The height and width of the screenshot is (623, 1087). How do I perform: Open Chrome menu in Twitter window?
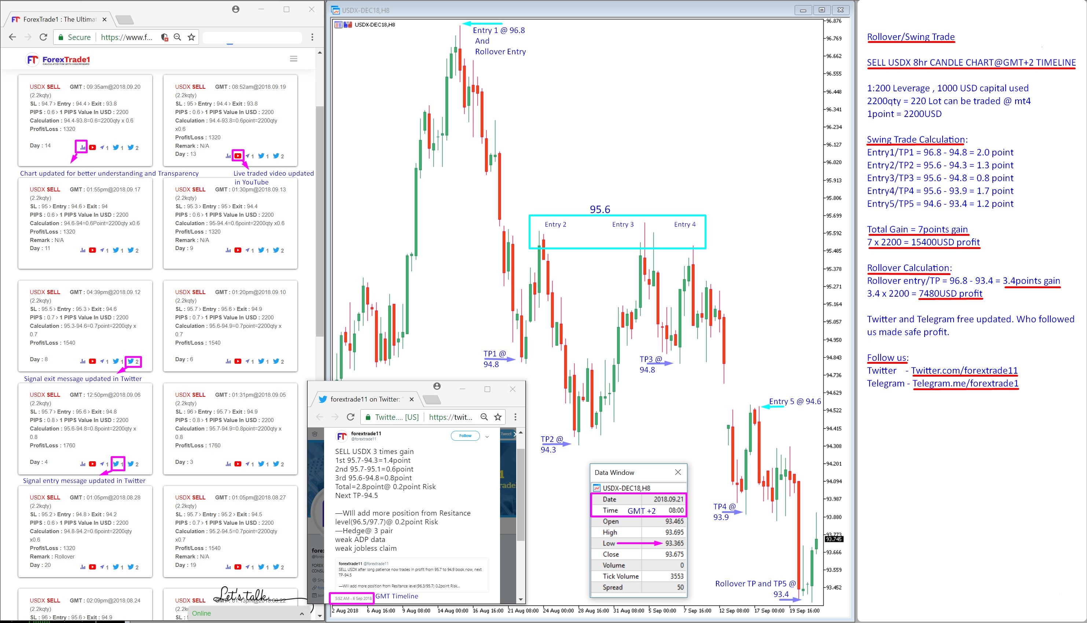(515, 417)
